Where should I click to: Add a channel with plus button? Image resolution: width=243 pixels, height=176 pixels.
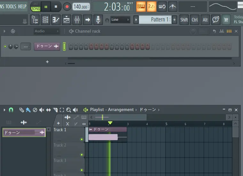coord(47,62)
